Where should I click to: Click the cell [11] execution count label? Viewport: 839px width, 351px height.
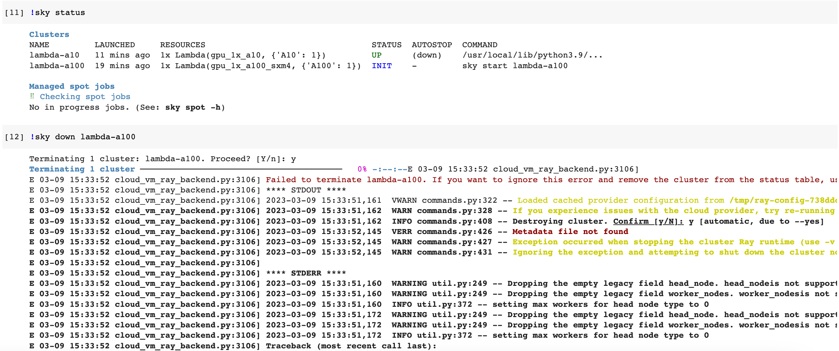(x=14, y=12)
